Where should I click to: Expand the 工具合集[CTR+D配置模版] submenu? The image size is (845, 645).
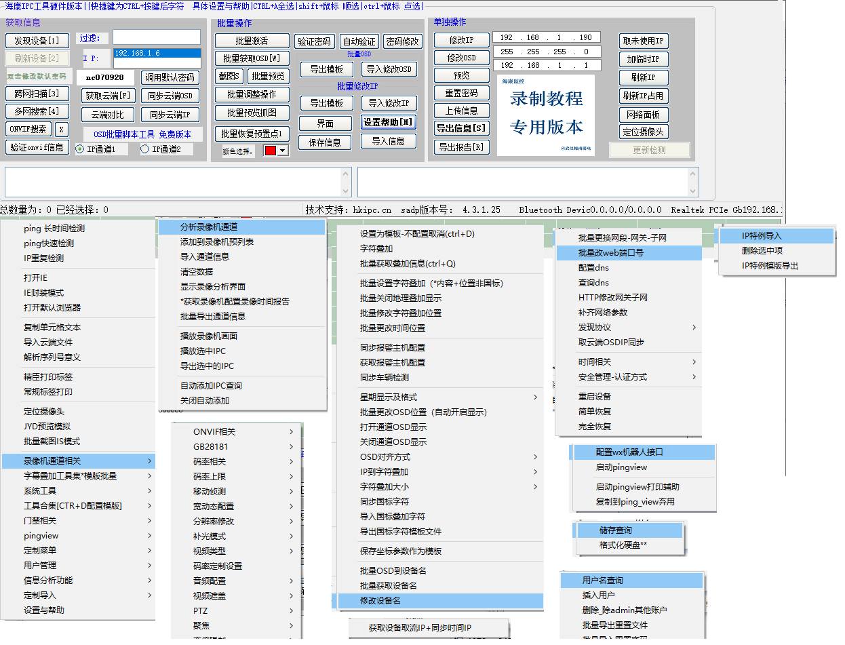tap(78, 506)
